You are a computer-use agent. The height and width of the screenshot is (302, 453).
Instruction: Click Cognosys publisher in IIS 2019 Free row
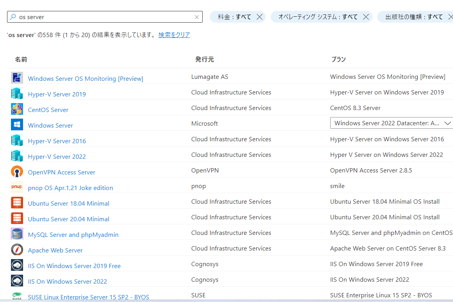click(x=205, y=264)
